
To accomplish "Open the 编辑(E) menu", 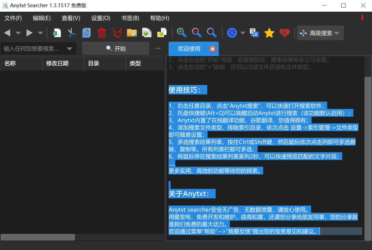I will (42, 18).
